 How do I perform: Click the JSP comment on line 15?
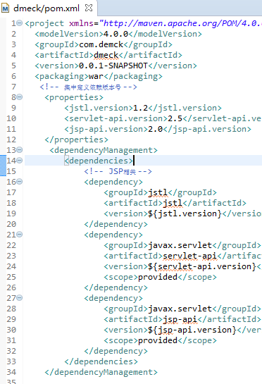[118, 171]
